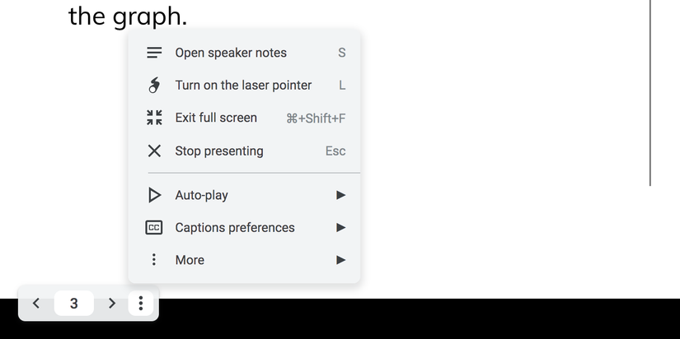Click the X stop presenting icon
Image resolution: width=680 pixels, height=339 pixels.
[x=154, y=151]
